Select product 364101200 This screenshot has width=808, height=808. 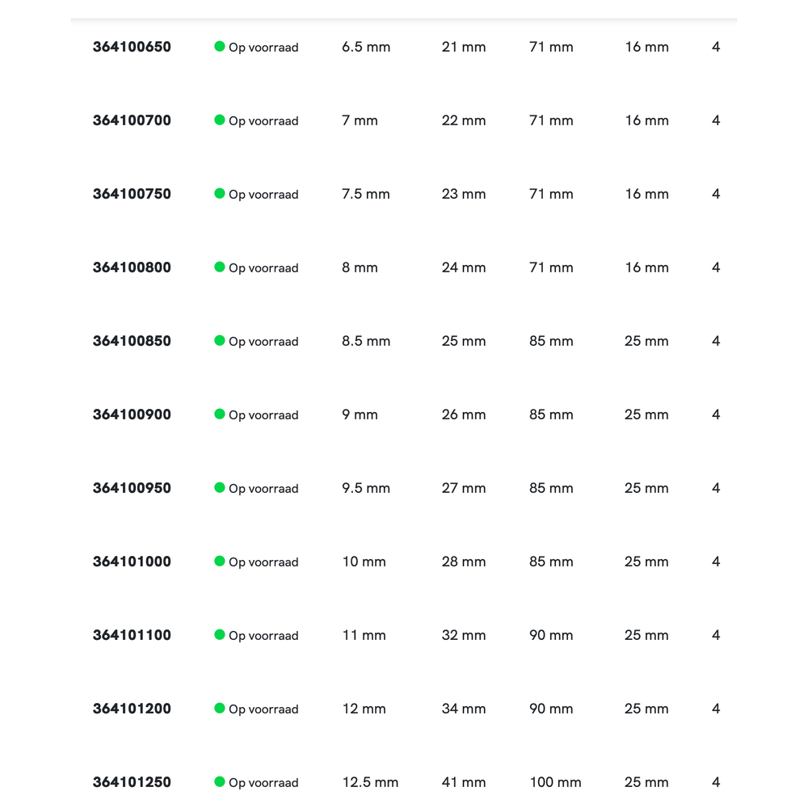pos(132,709)
